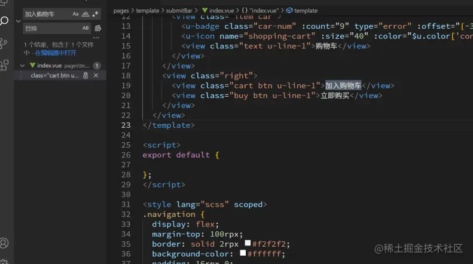Click line number 23 in the gutter
Image resolution: width=473 pixels, height=264 pixels.
126,125
